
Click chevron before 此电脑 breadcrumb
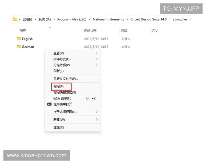point(20,19)
